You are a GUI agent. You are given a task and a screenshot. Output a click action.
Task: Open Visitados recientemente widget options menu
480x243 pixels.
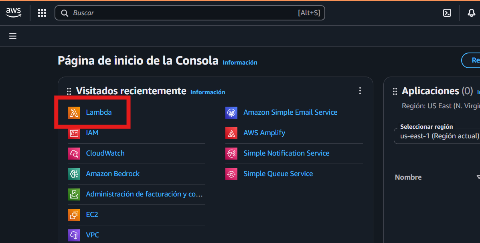[x=360, y=91]
